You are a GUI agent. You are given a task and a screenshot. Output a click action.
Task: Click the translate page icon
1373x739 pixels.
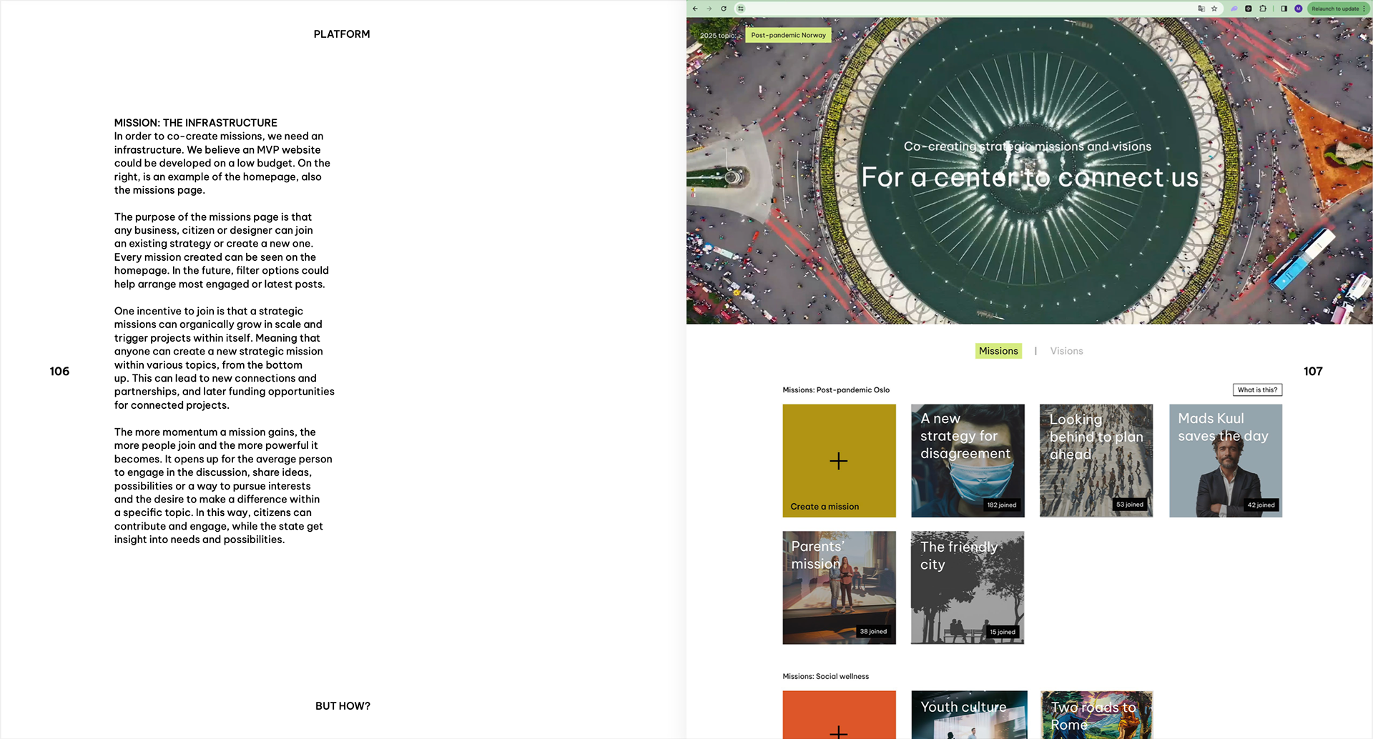[x=1201, y=9]
